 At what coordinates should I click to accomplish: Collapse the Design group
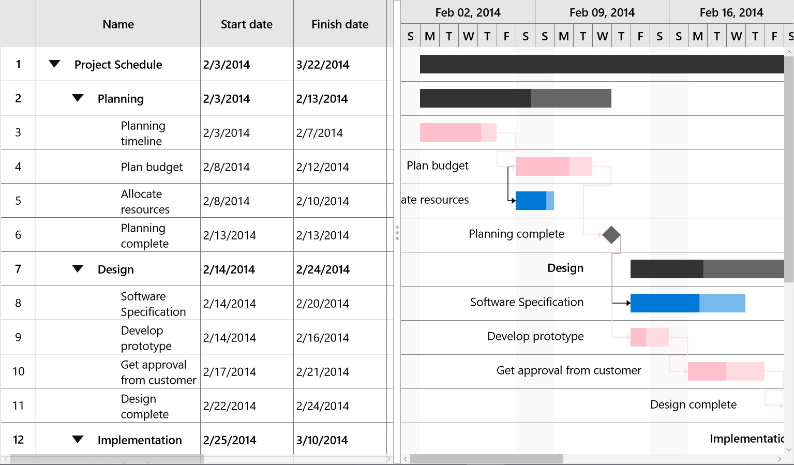(x=78, y=269)
